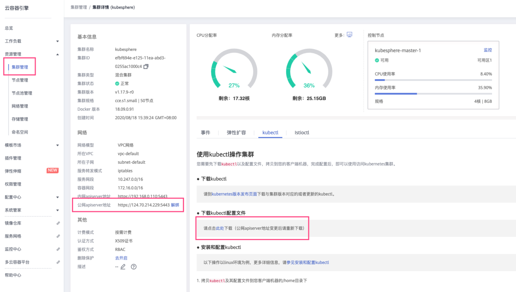Click 集群管理 breadcrumb link
The width and height of the screenshot is (516, 292).
[79, 7]
